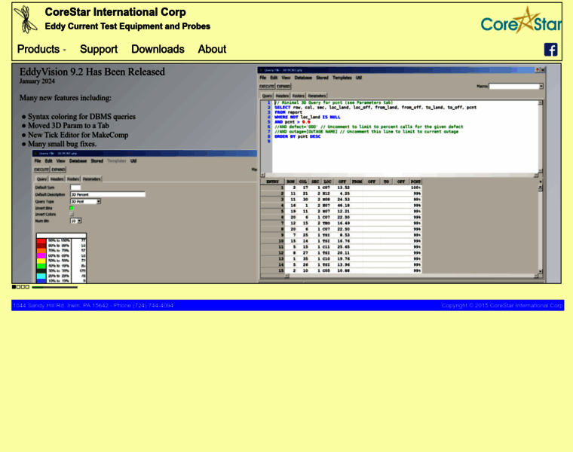Show the fourth carousel slide indicator
This screenshot has width=573, height=452.
pyautogui.click(x=27, y=287)
